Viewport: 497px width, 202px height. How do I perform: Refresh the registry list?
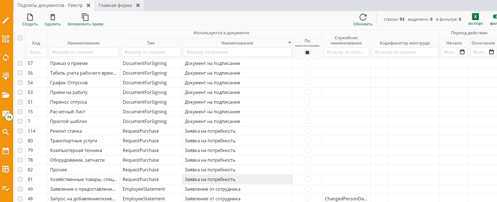[363, 17]
